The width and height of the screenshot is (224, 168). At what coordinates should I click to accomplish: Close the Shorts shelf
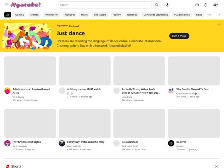216,166
